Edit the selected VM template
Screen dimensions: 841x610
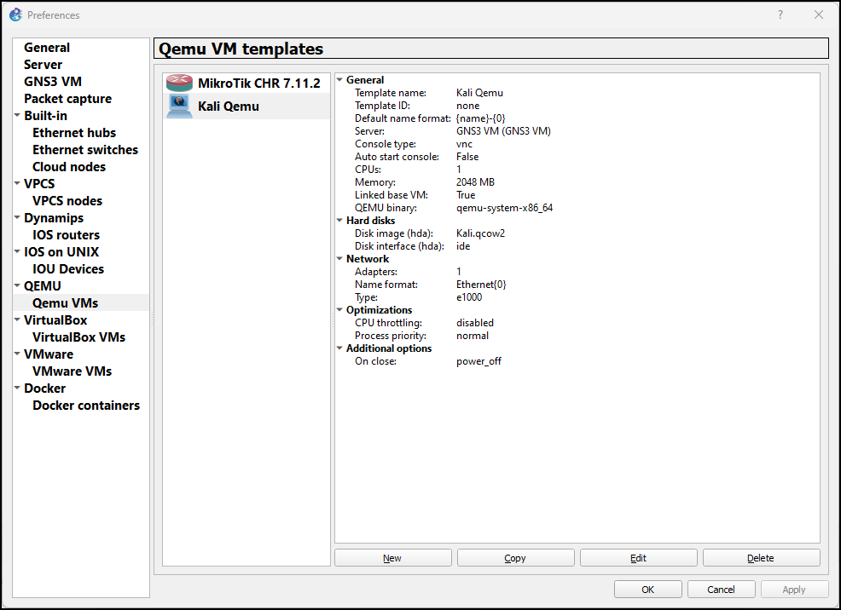point(638,558)
